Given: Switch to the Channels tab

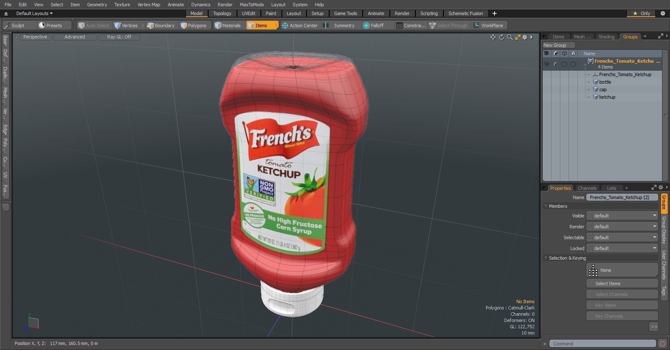Looking at the screenshot, I should pos(587,188).
